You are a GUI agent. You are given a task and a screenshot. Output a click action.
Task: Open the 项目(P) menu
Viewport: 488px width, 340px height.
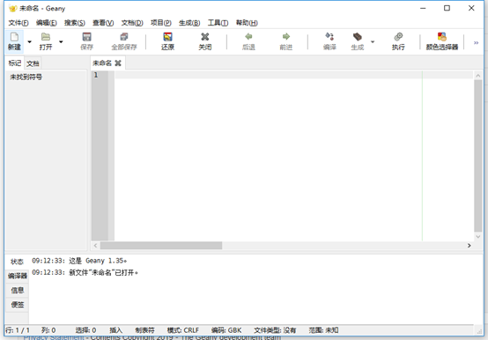(161, 23)
